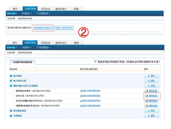Expand 联合基金项目 with its 展开 button
Image resolution: width=171 pixels, height=129 pixels.
[151, 111]
